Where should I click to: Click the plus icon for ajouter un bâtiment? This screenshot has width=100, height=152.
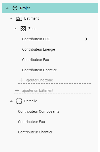point(17,90)
